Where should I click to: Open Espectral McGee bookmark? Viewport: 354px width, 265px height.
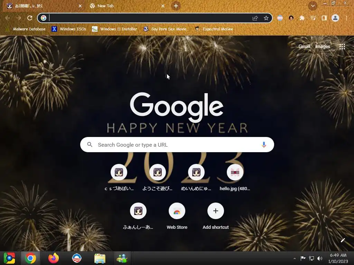(x=214, y=29)
